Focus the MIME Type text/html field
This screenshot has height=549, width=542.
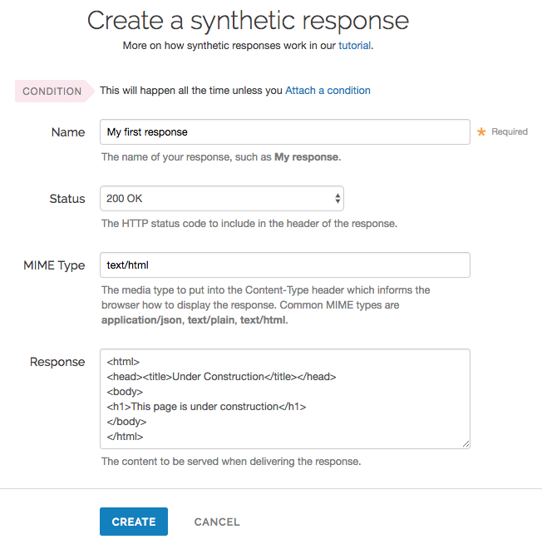coord(284,265)
